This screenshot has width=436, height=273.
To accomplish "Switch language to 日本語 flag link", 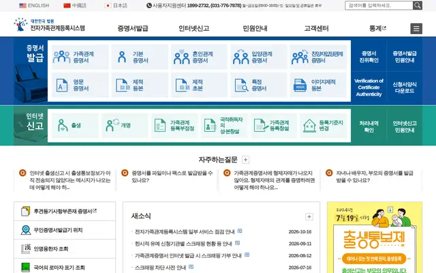I will click(x=116, y=5).
